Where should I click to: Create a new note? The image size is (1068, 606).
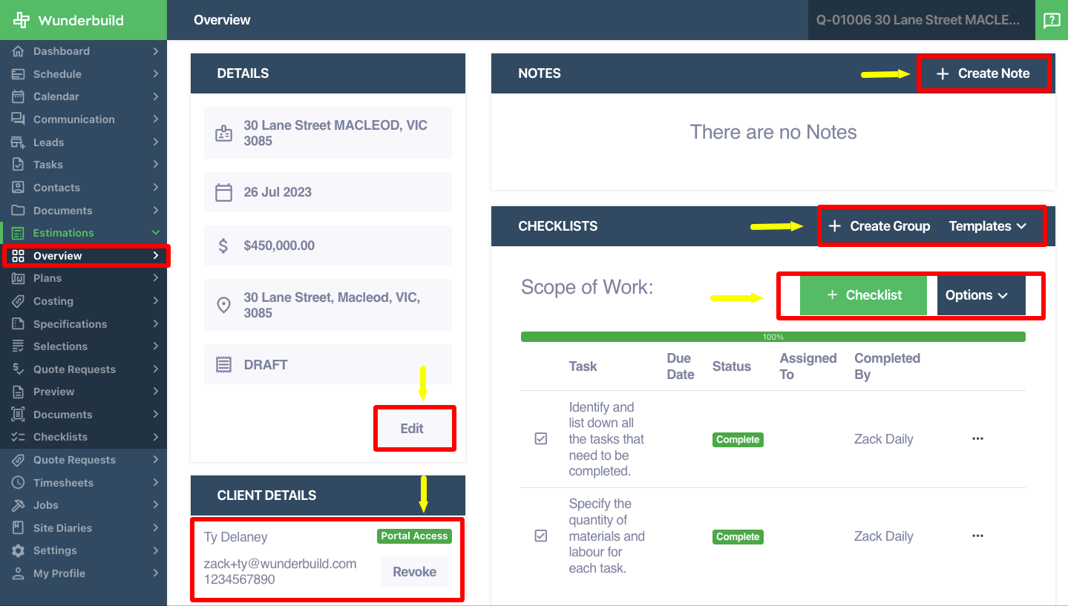(984, 73)
